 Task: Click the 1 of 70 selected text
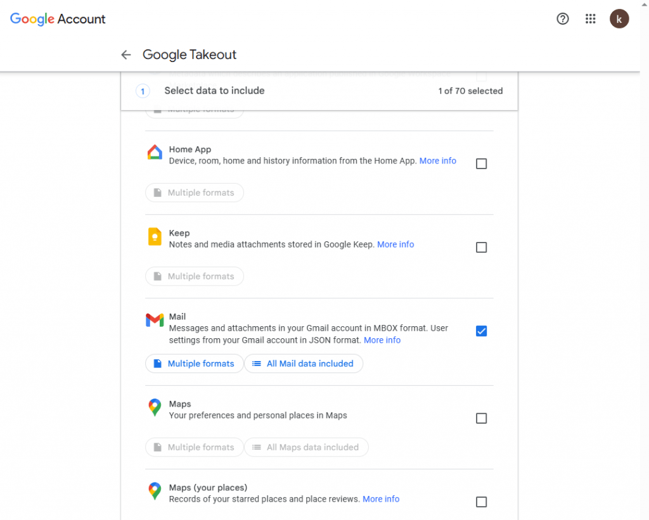(x=471, y=91)
